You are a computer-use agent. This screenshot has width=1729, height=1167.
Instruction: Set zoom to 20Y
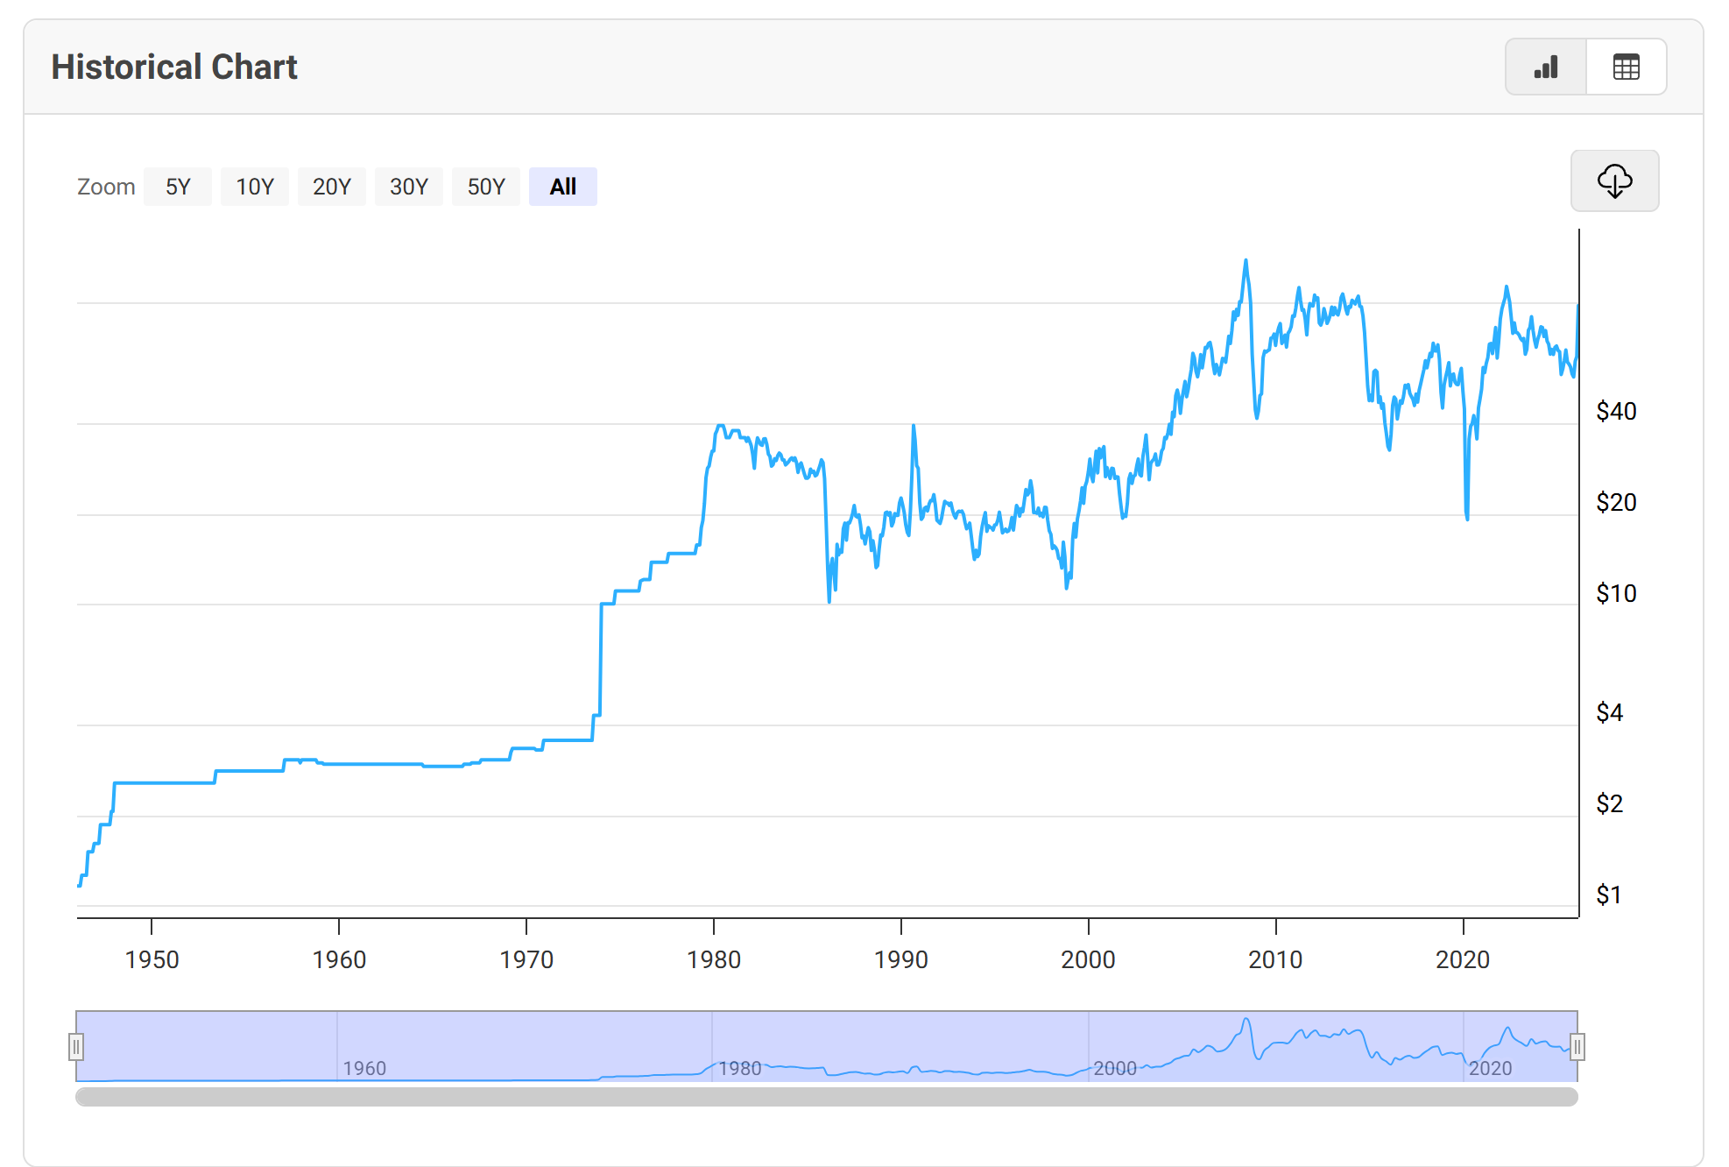coord(332,187)
